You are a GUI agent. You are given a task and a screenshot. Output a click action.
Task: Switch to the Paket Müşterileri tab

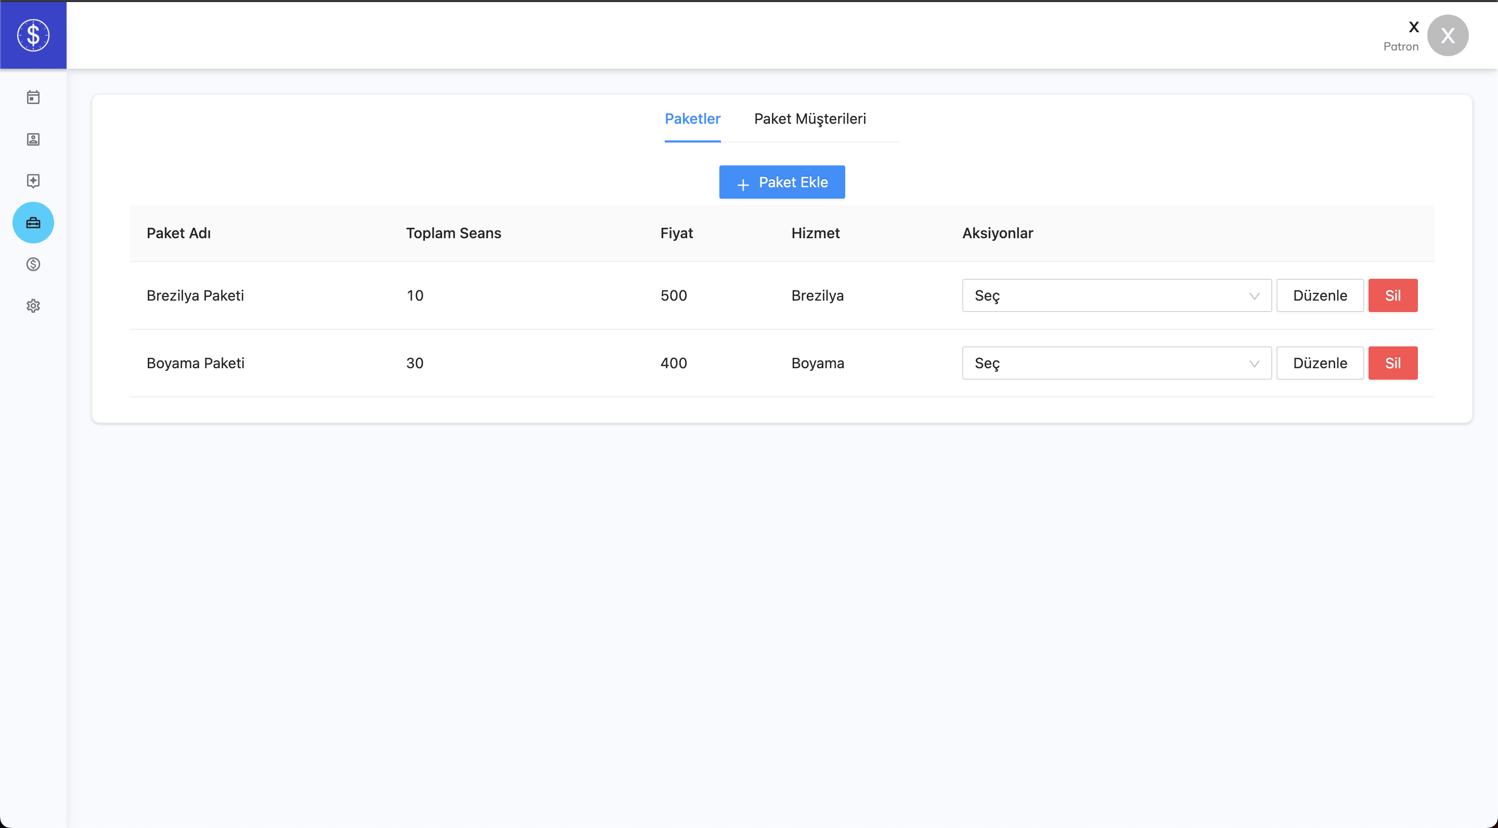[x=809, y=119]
